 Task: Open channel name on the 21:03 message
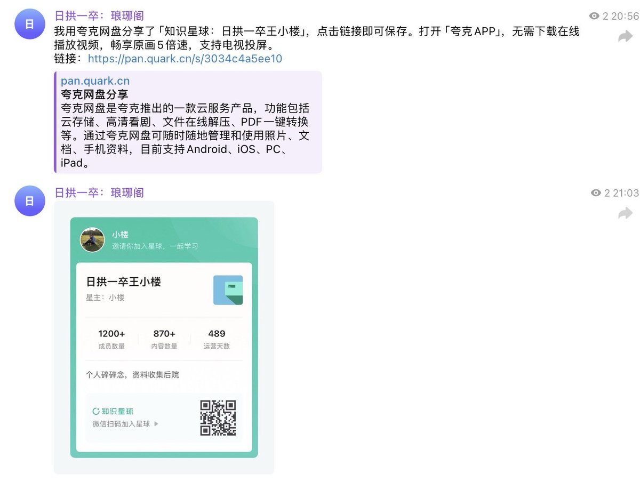[x=99, y=192]
